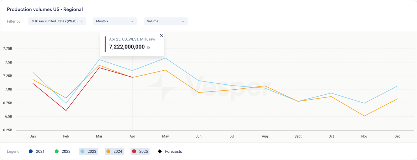Enable the 2021 series label
Viewport: 417px width, 160px height.
pos(40,151)
